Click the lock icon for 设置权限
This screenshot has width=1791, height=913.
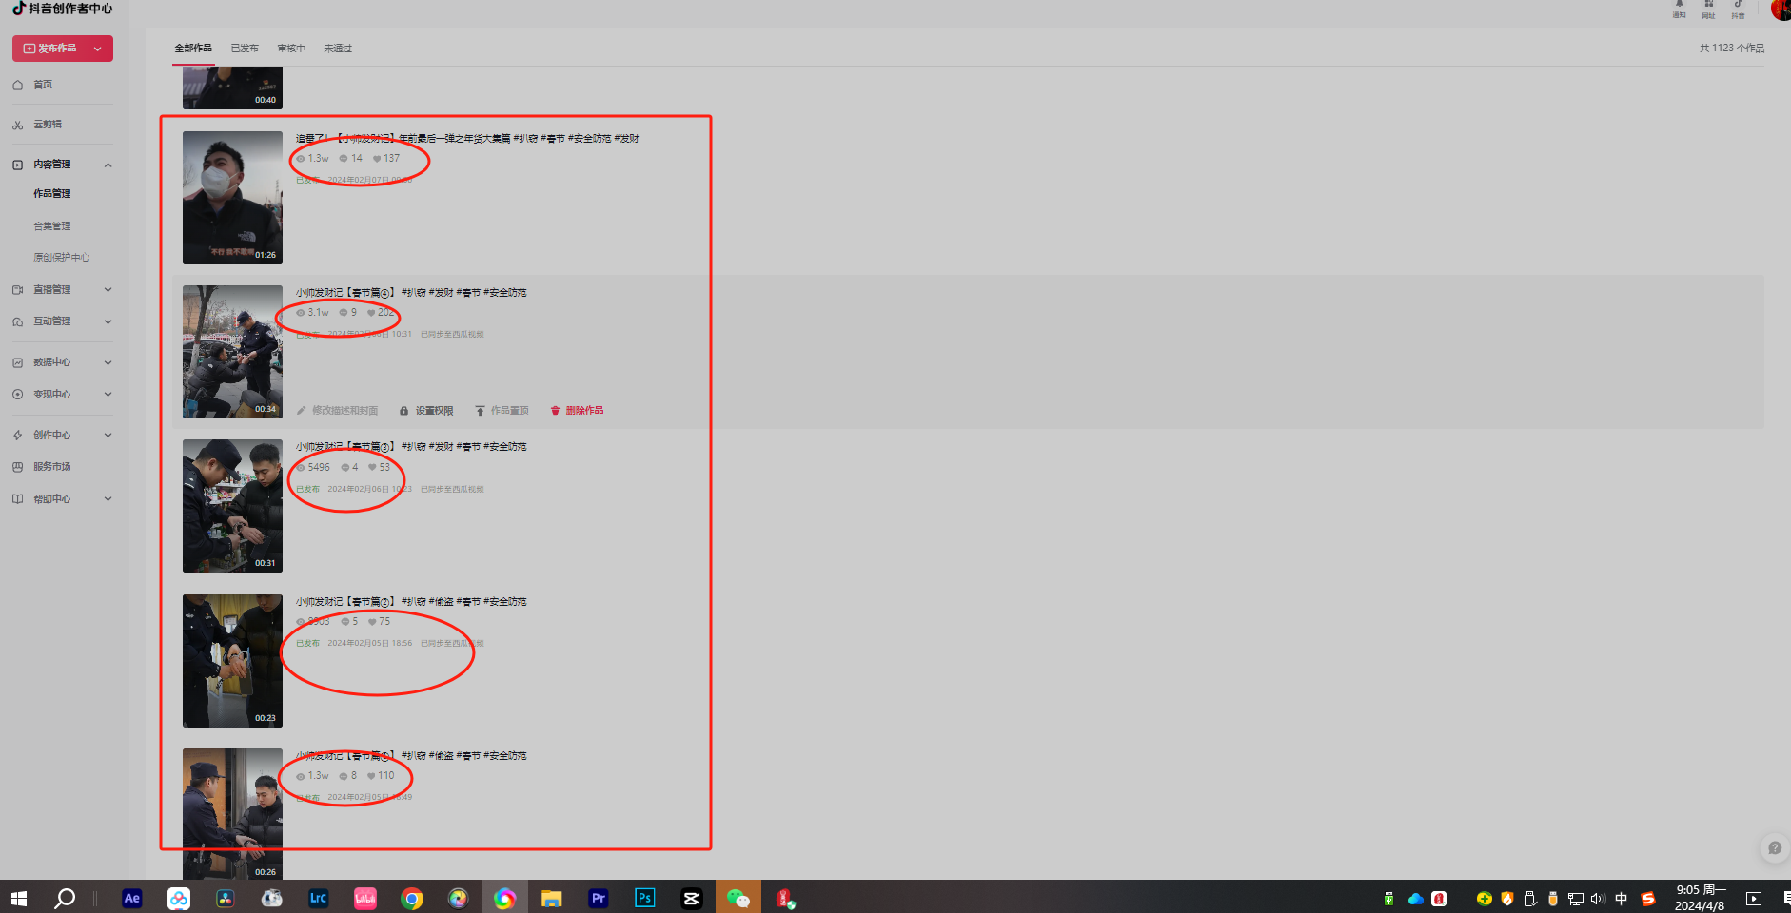(404, 411)
